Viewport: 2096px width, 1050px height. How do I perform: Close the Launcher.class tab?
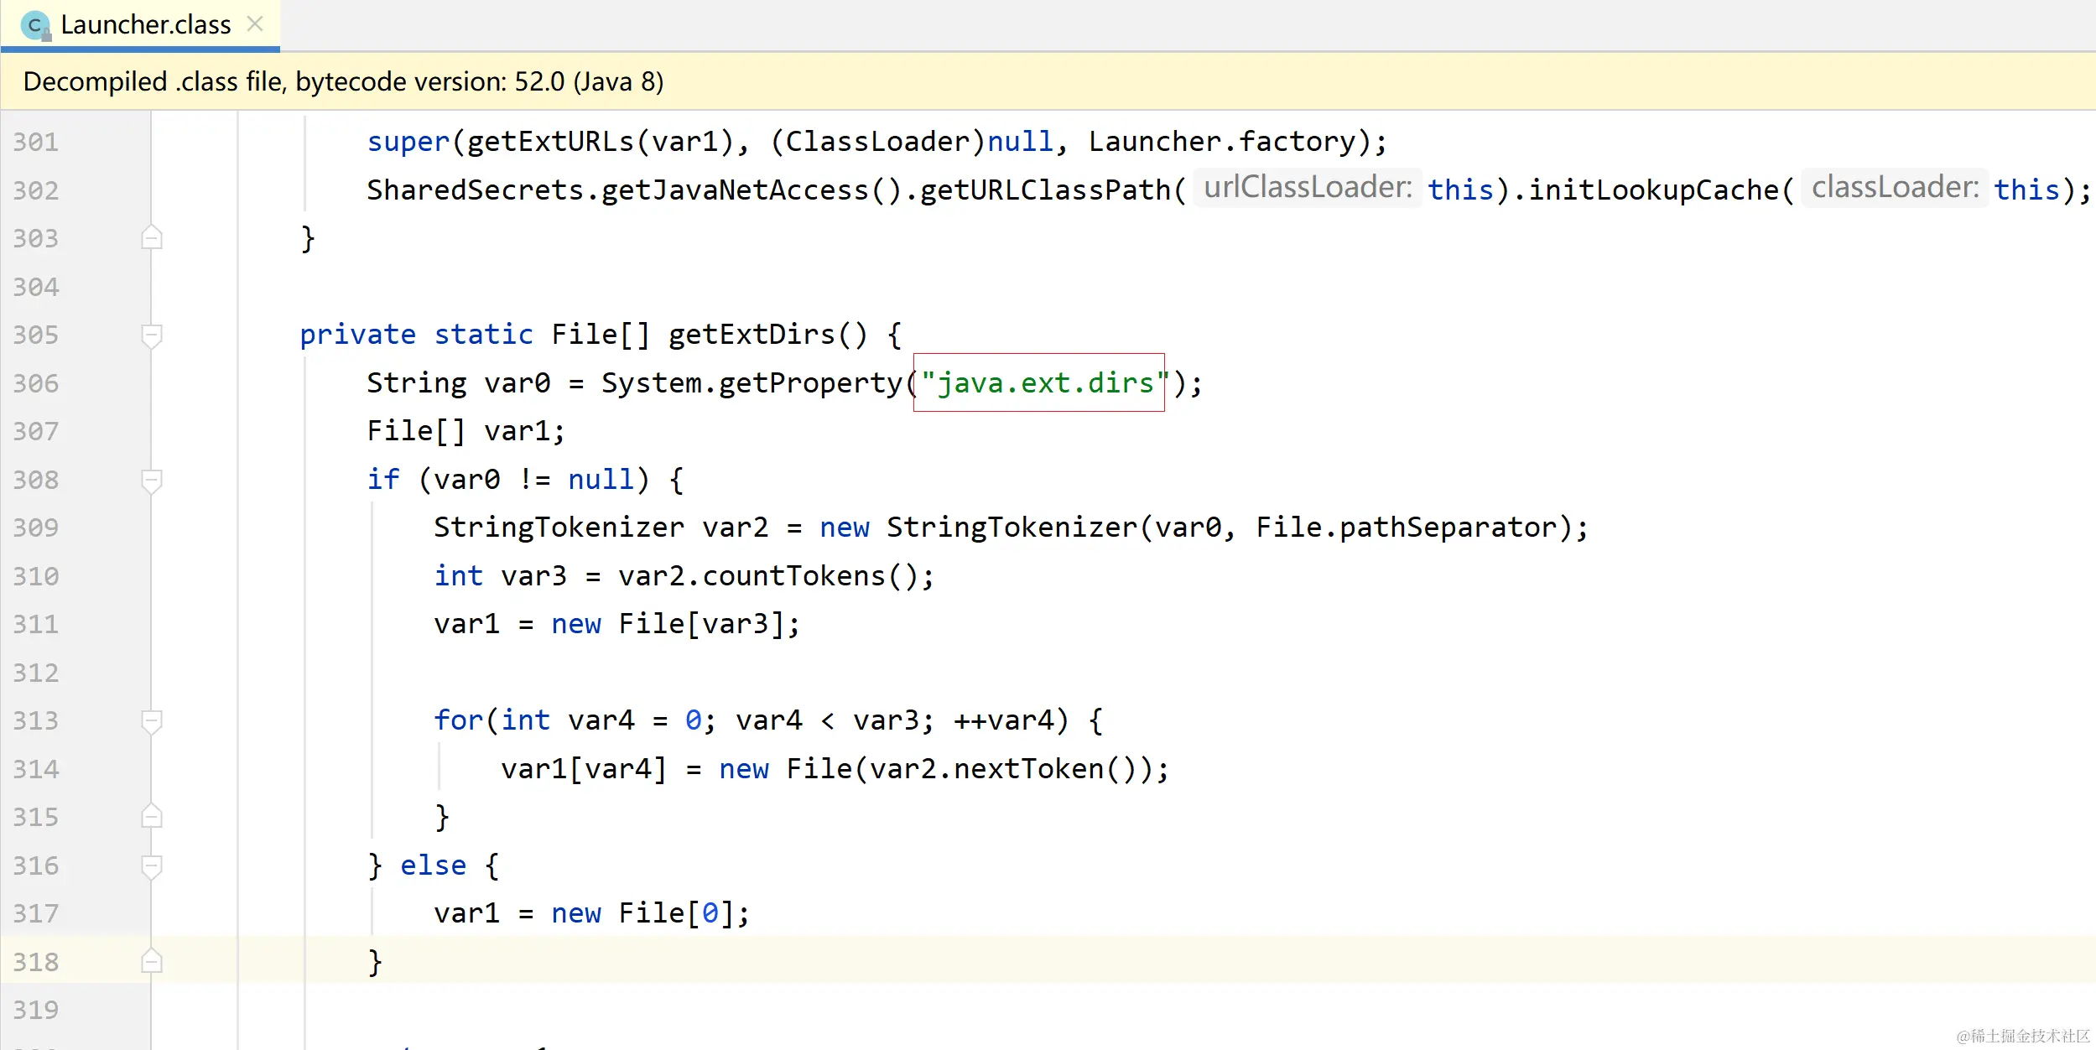point(256,24)
